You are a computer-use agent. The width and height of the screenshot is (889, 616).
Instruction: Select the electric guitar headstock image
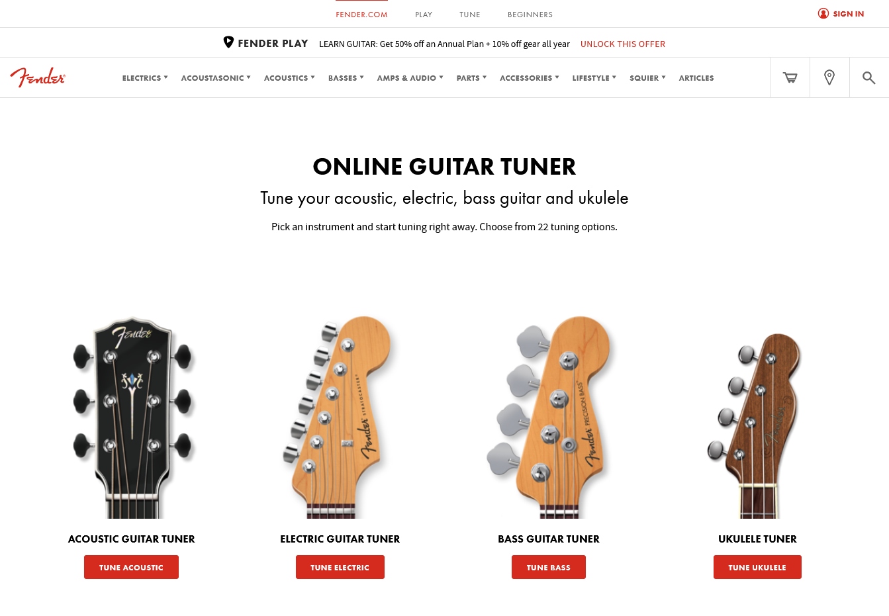340,417
